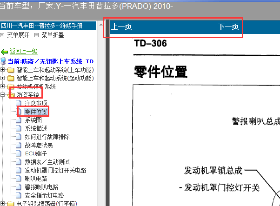Open 系统描述 document
Image resolution: width=280 pixels, height=206 pixels.
tap(36, 128)
